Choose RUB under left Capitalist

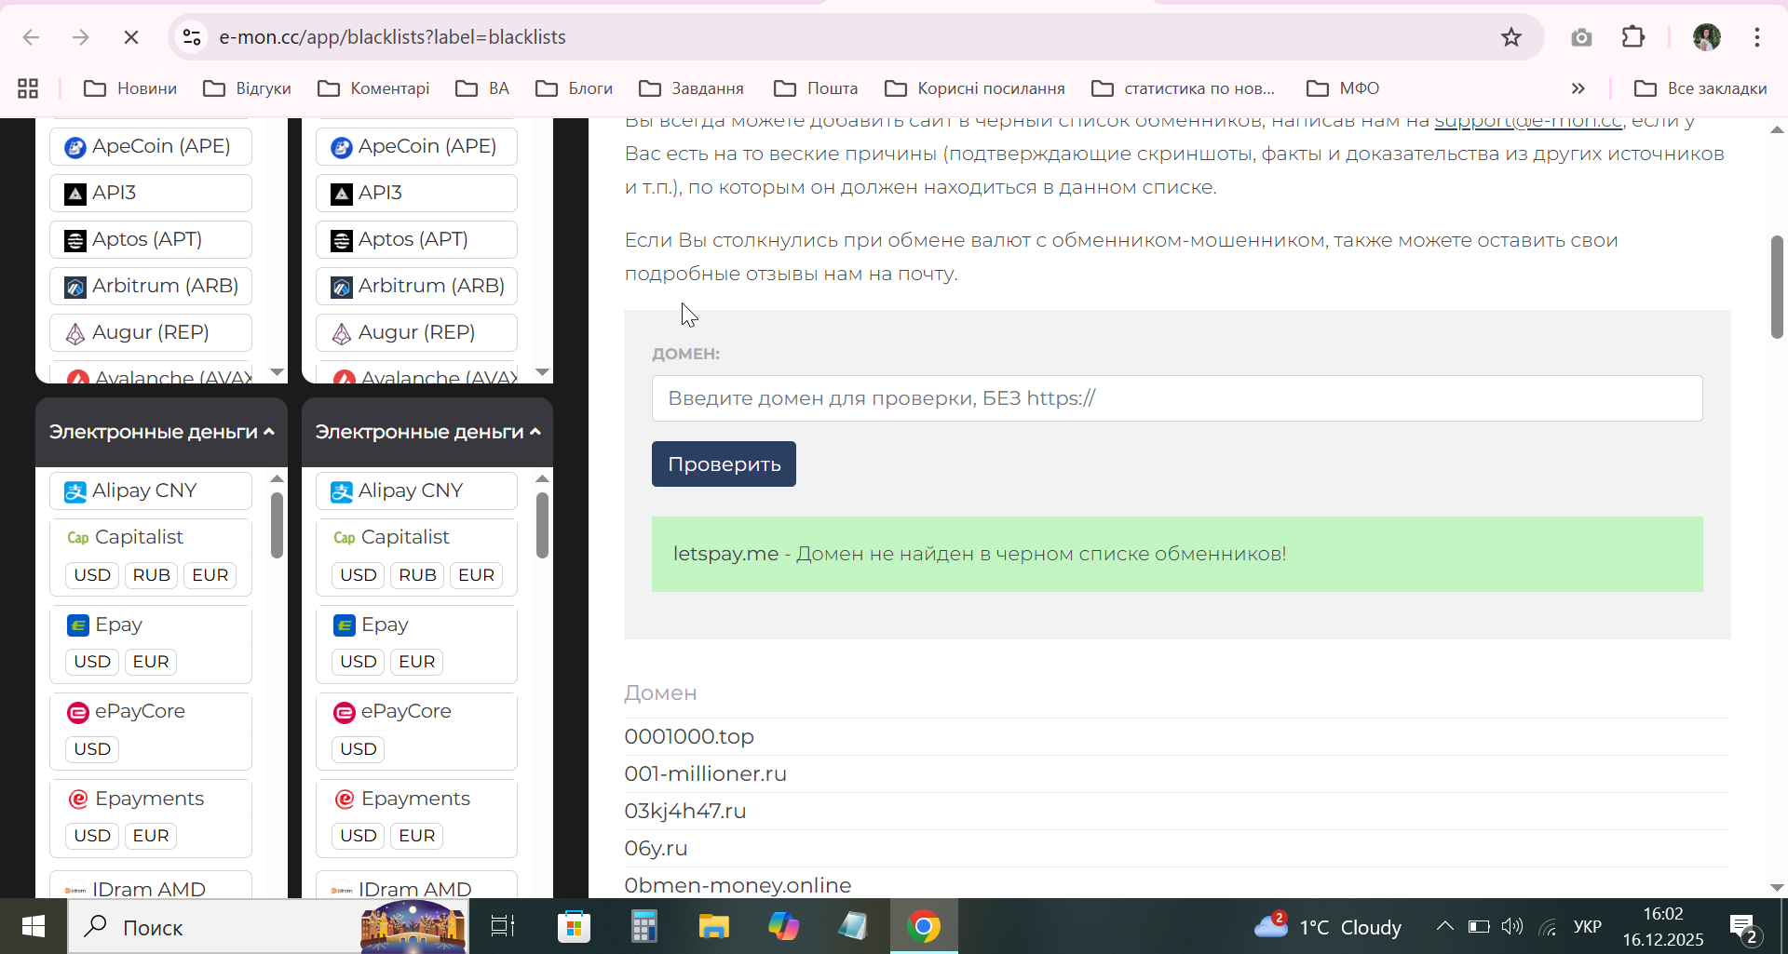point(151,575)
